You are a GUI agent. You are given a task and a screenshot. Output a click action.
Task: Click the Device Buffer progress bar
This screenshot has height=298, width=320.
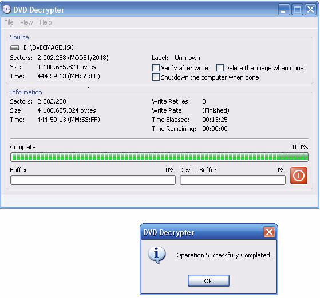(x=232, y=180)
